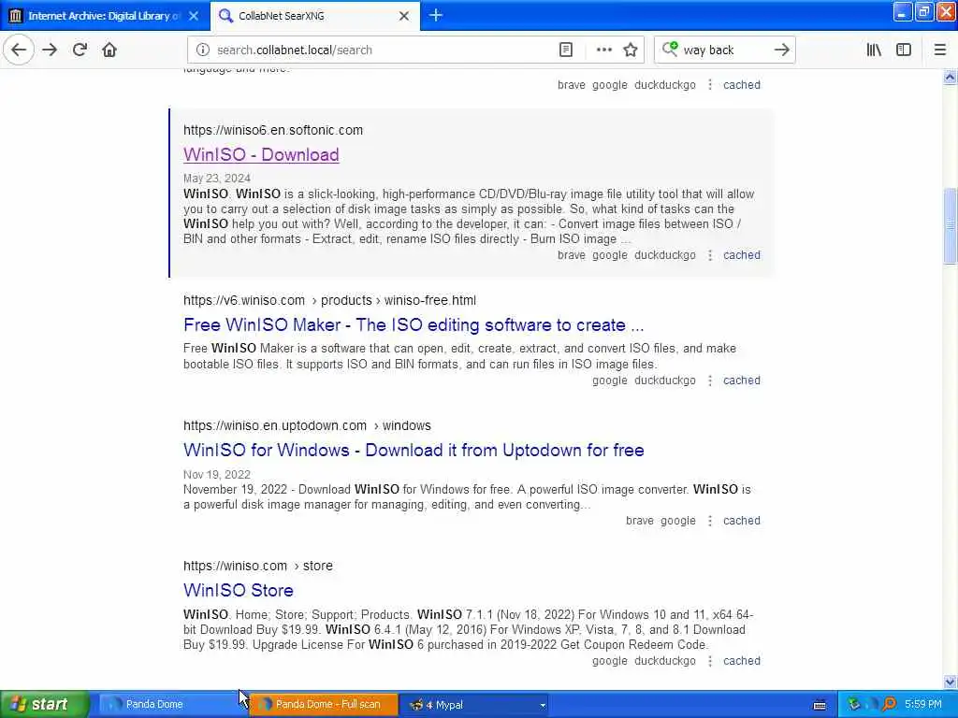958x718 pixels.
Task: Open cached copy of uptodown result
Action: click(x=742, y=521)
